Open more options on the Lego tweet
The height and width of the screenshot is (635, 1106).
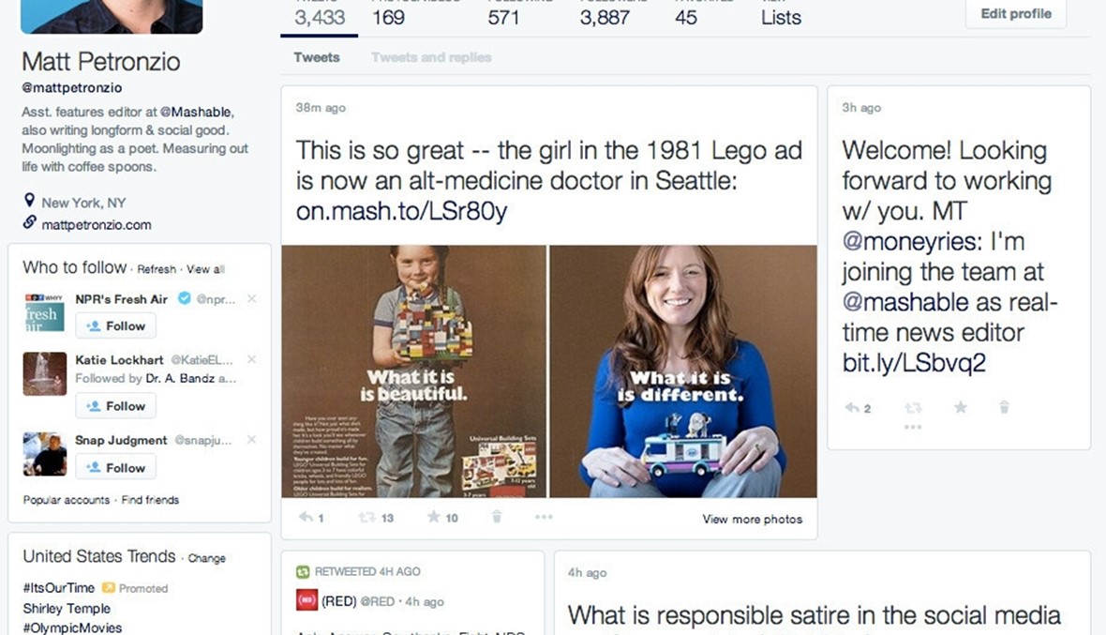point(544,518)
